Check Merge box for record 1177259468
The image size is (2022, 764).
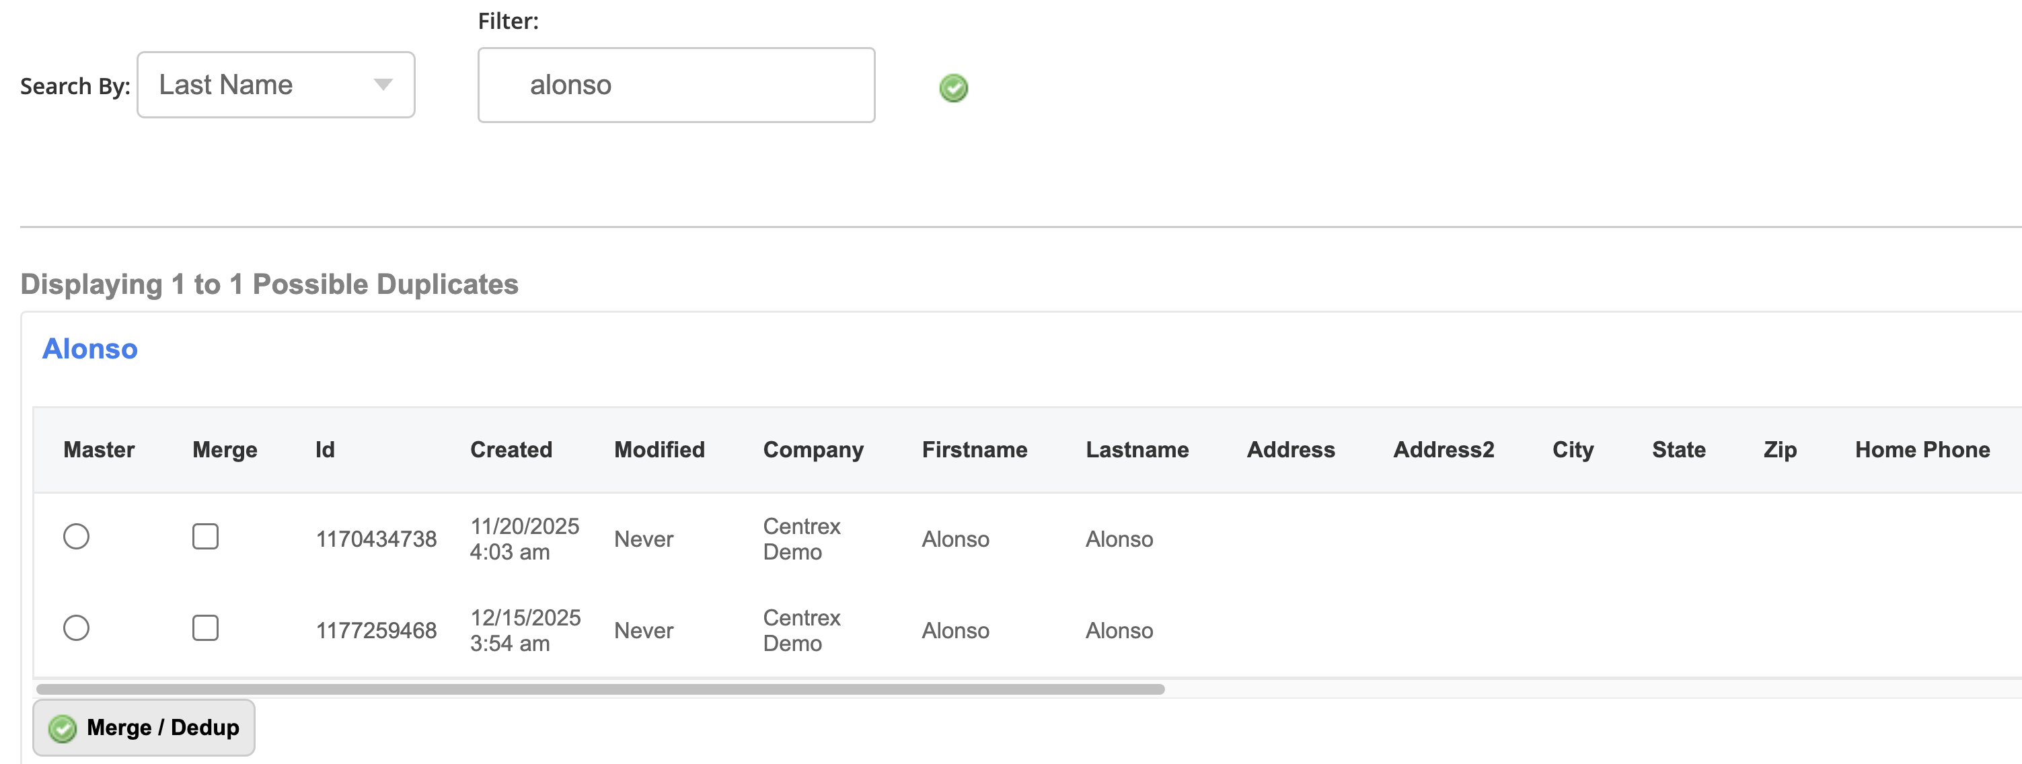pos(206,628)
